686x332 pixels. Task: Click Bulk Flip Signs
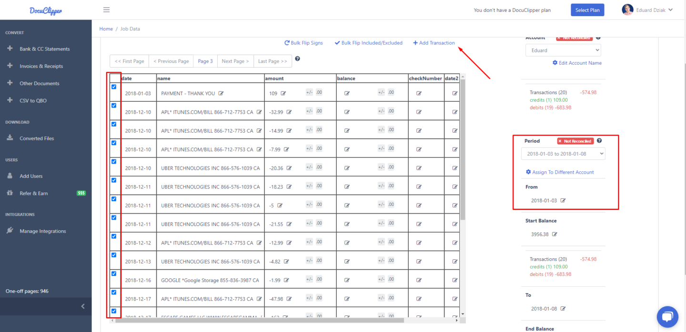pyautogui.click(x=303, y=43)
